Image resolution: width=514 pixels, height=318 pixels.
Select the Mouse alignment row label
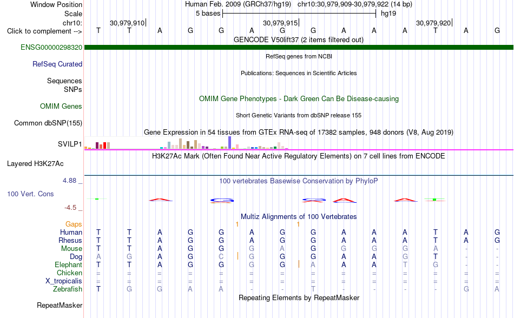click(x=72, y=249)
